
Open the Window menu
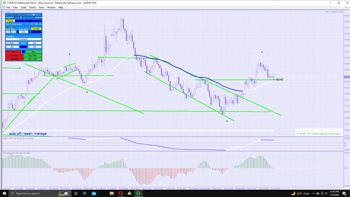coord(51,7)
